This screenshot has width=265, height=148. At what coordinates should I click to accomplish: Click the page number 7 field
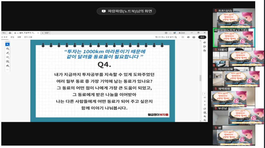[x=205, y=94]
